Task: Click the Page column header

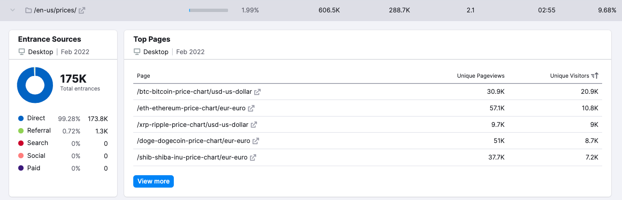Action: click(x=144, y=76)
